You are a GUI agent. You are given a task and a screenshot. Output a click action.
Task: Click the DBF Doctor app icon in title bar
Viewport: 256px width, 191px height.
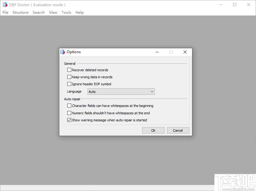pos(5,5)
